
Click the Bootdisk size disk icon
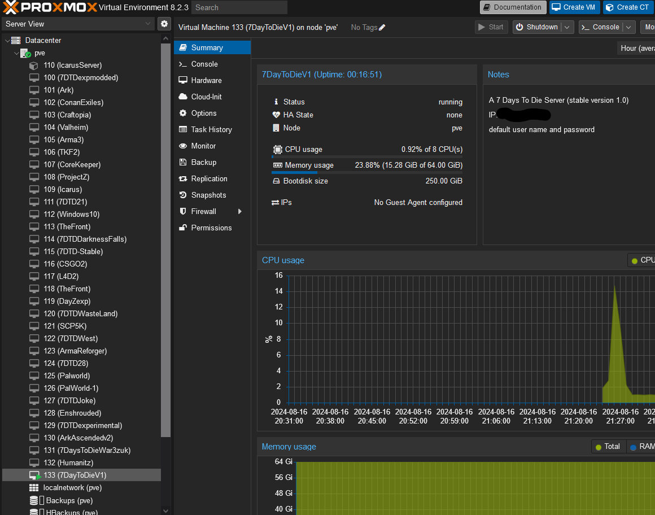(276, 181)
